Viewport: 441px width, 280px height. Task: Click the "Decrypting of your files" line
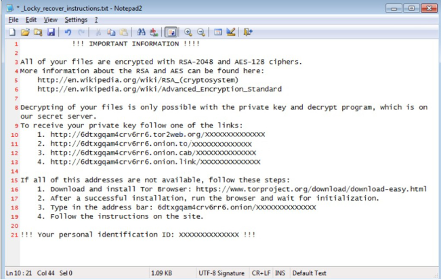pos(224,107)
